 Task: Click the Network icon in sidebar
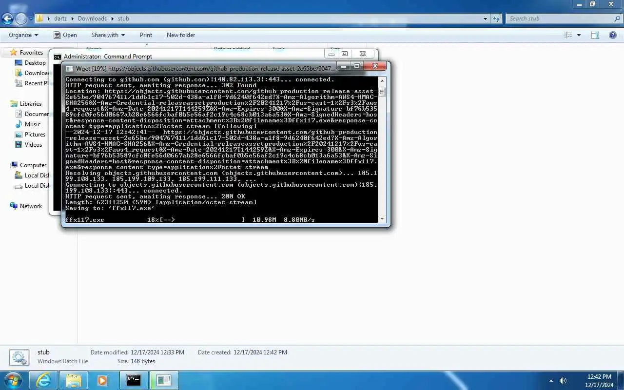pos(14,206)
